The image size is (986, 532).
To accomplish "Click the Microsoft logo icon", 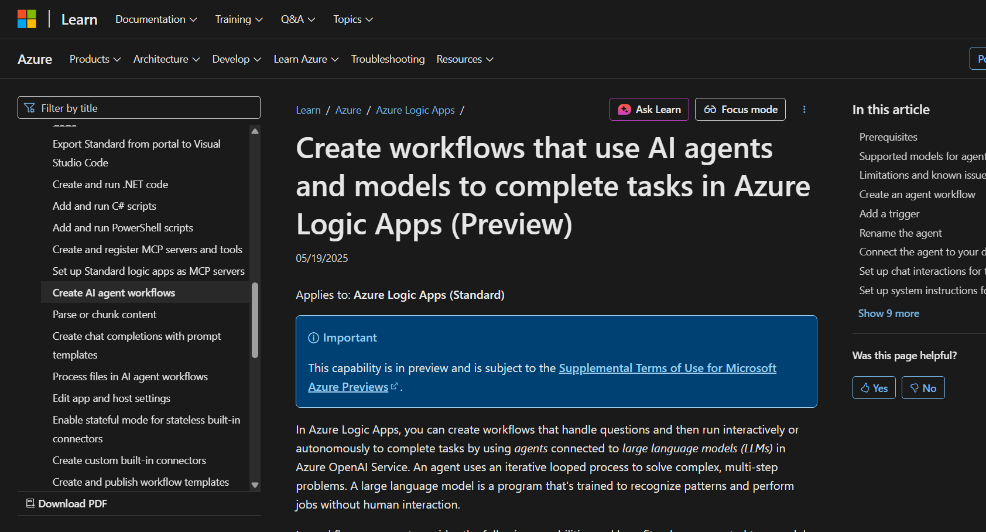I will pos(26,19).
